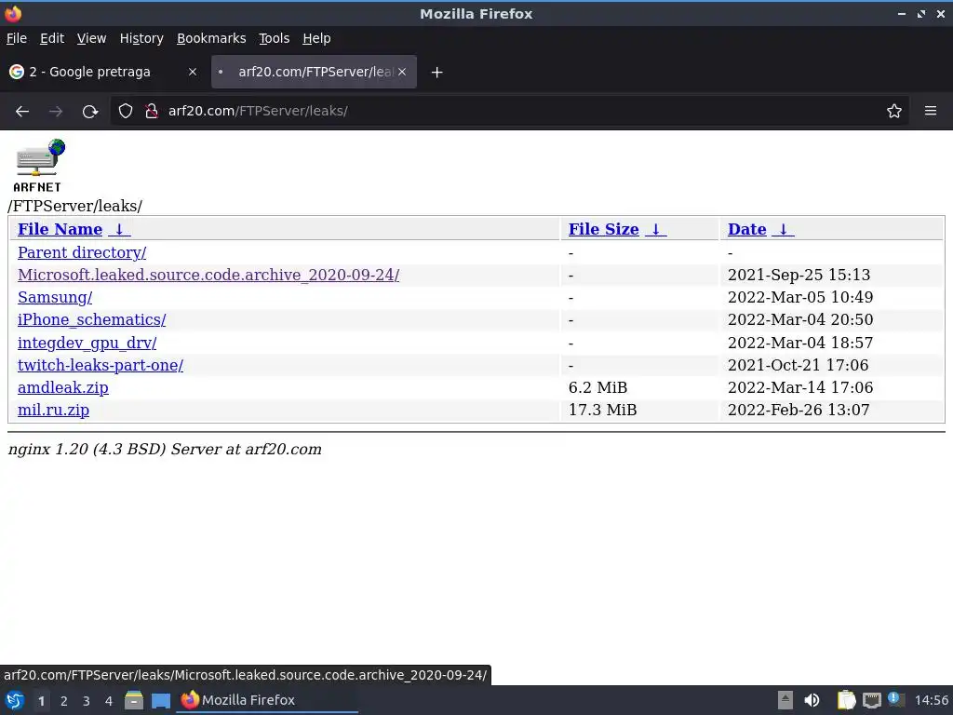The width and height of the screenshot is (953, 715).
Task: Sort listing by File Size
Action: (x=603, y=229)
